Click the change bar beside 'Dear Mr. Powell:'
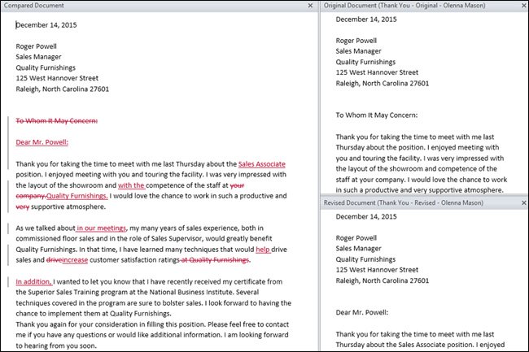Screen dimensions: 529x352 [x=8, y=141]
